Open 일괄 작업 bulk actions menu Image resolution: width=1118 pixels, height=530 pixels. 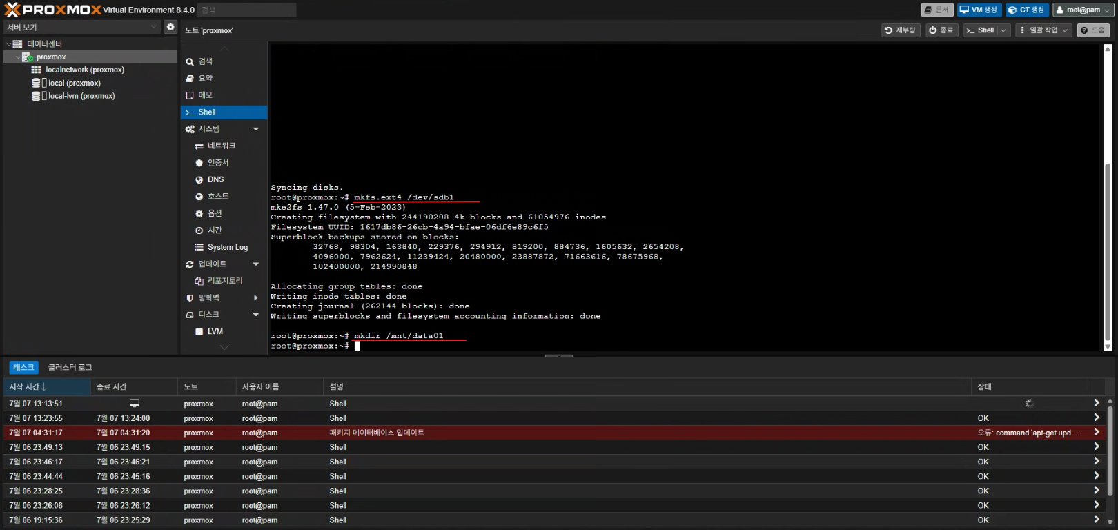[1043, 30]
